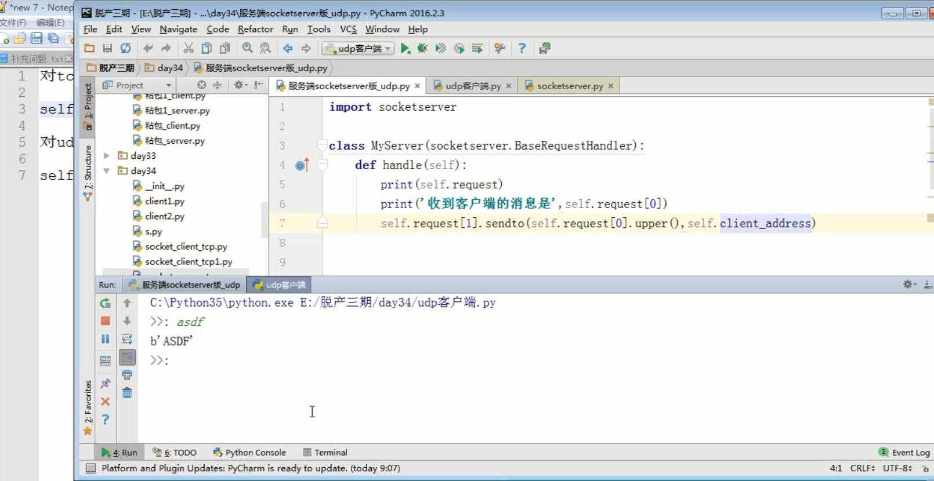
Task: Click the Synchronize toolbar icon
Action: pyautogui.click(x=125, y=48)
